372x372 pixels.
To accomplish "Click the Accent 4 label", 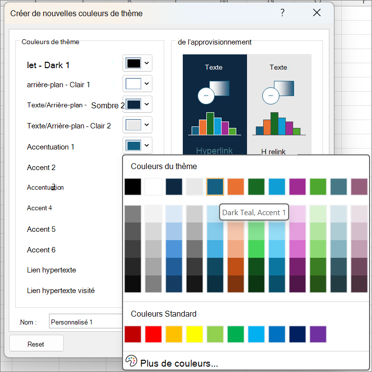I will pos(39,208).
